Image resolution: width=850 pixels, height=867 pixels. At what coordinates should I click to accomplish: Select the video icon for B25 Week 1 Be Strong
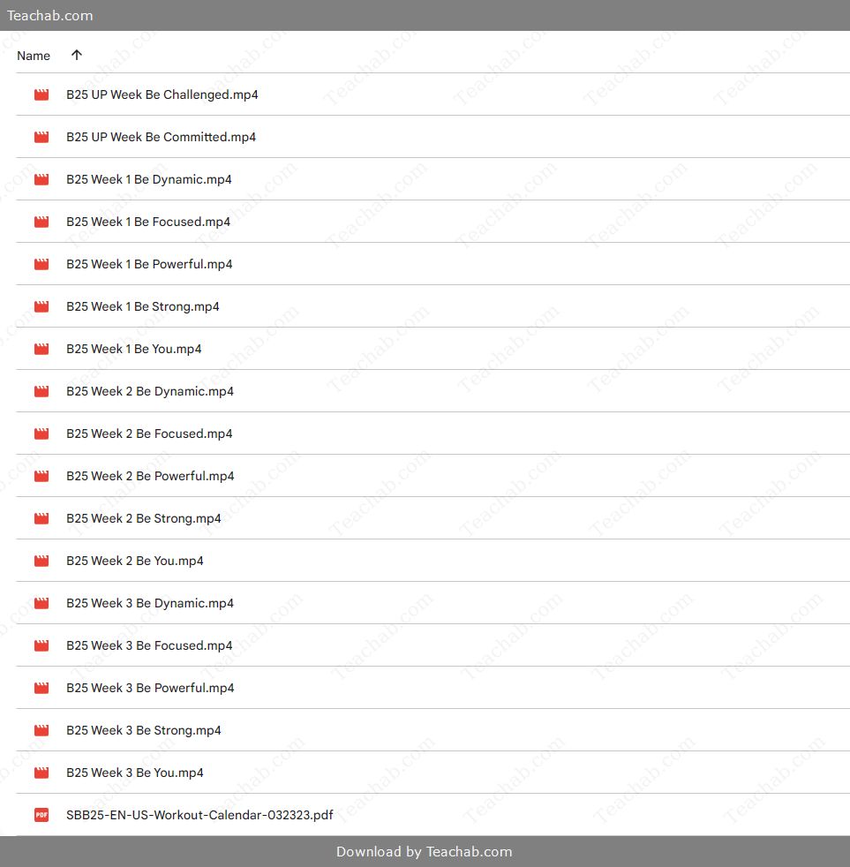pyautogui.click(x=41, y=306)
